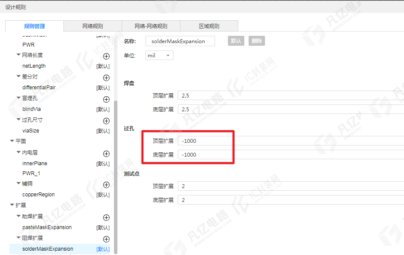Add a new rule under 过孔尺寸

(x=106, y=121)
